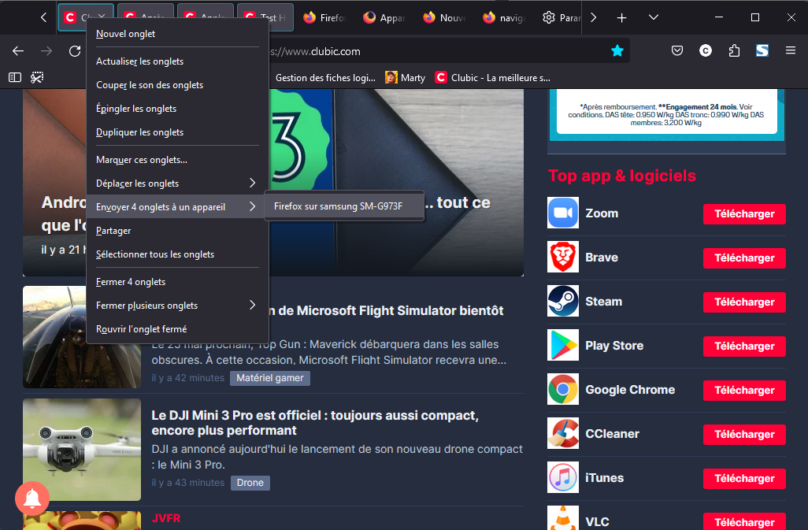
Task: Click the Steam app icon
Action: click(563, 302)
